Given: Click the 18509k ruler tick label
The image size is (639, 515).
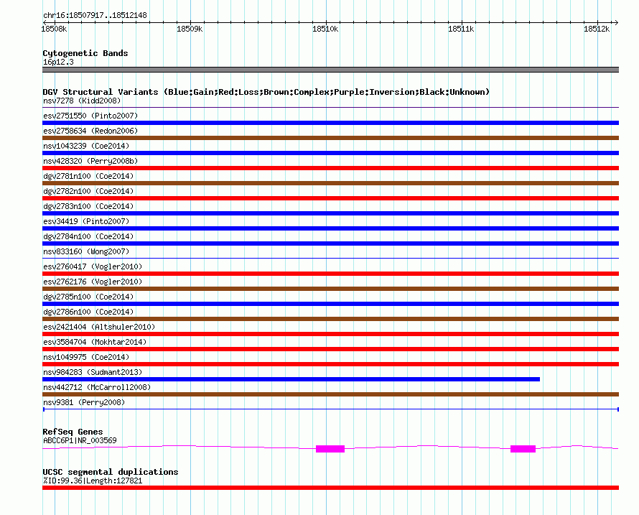Looking at the screenshot, I should (x=190, y=29).
